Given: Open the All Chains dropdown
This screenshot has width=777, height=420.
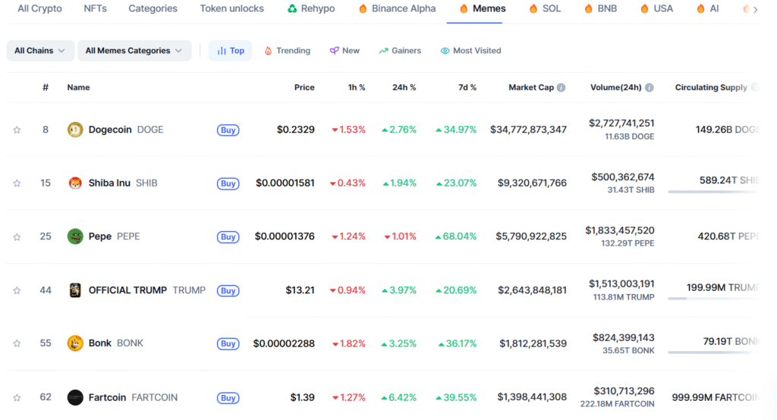Looking at the screenshot, I should point(40,51).
